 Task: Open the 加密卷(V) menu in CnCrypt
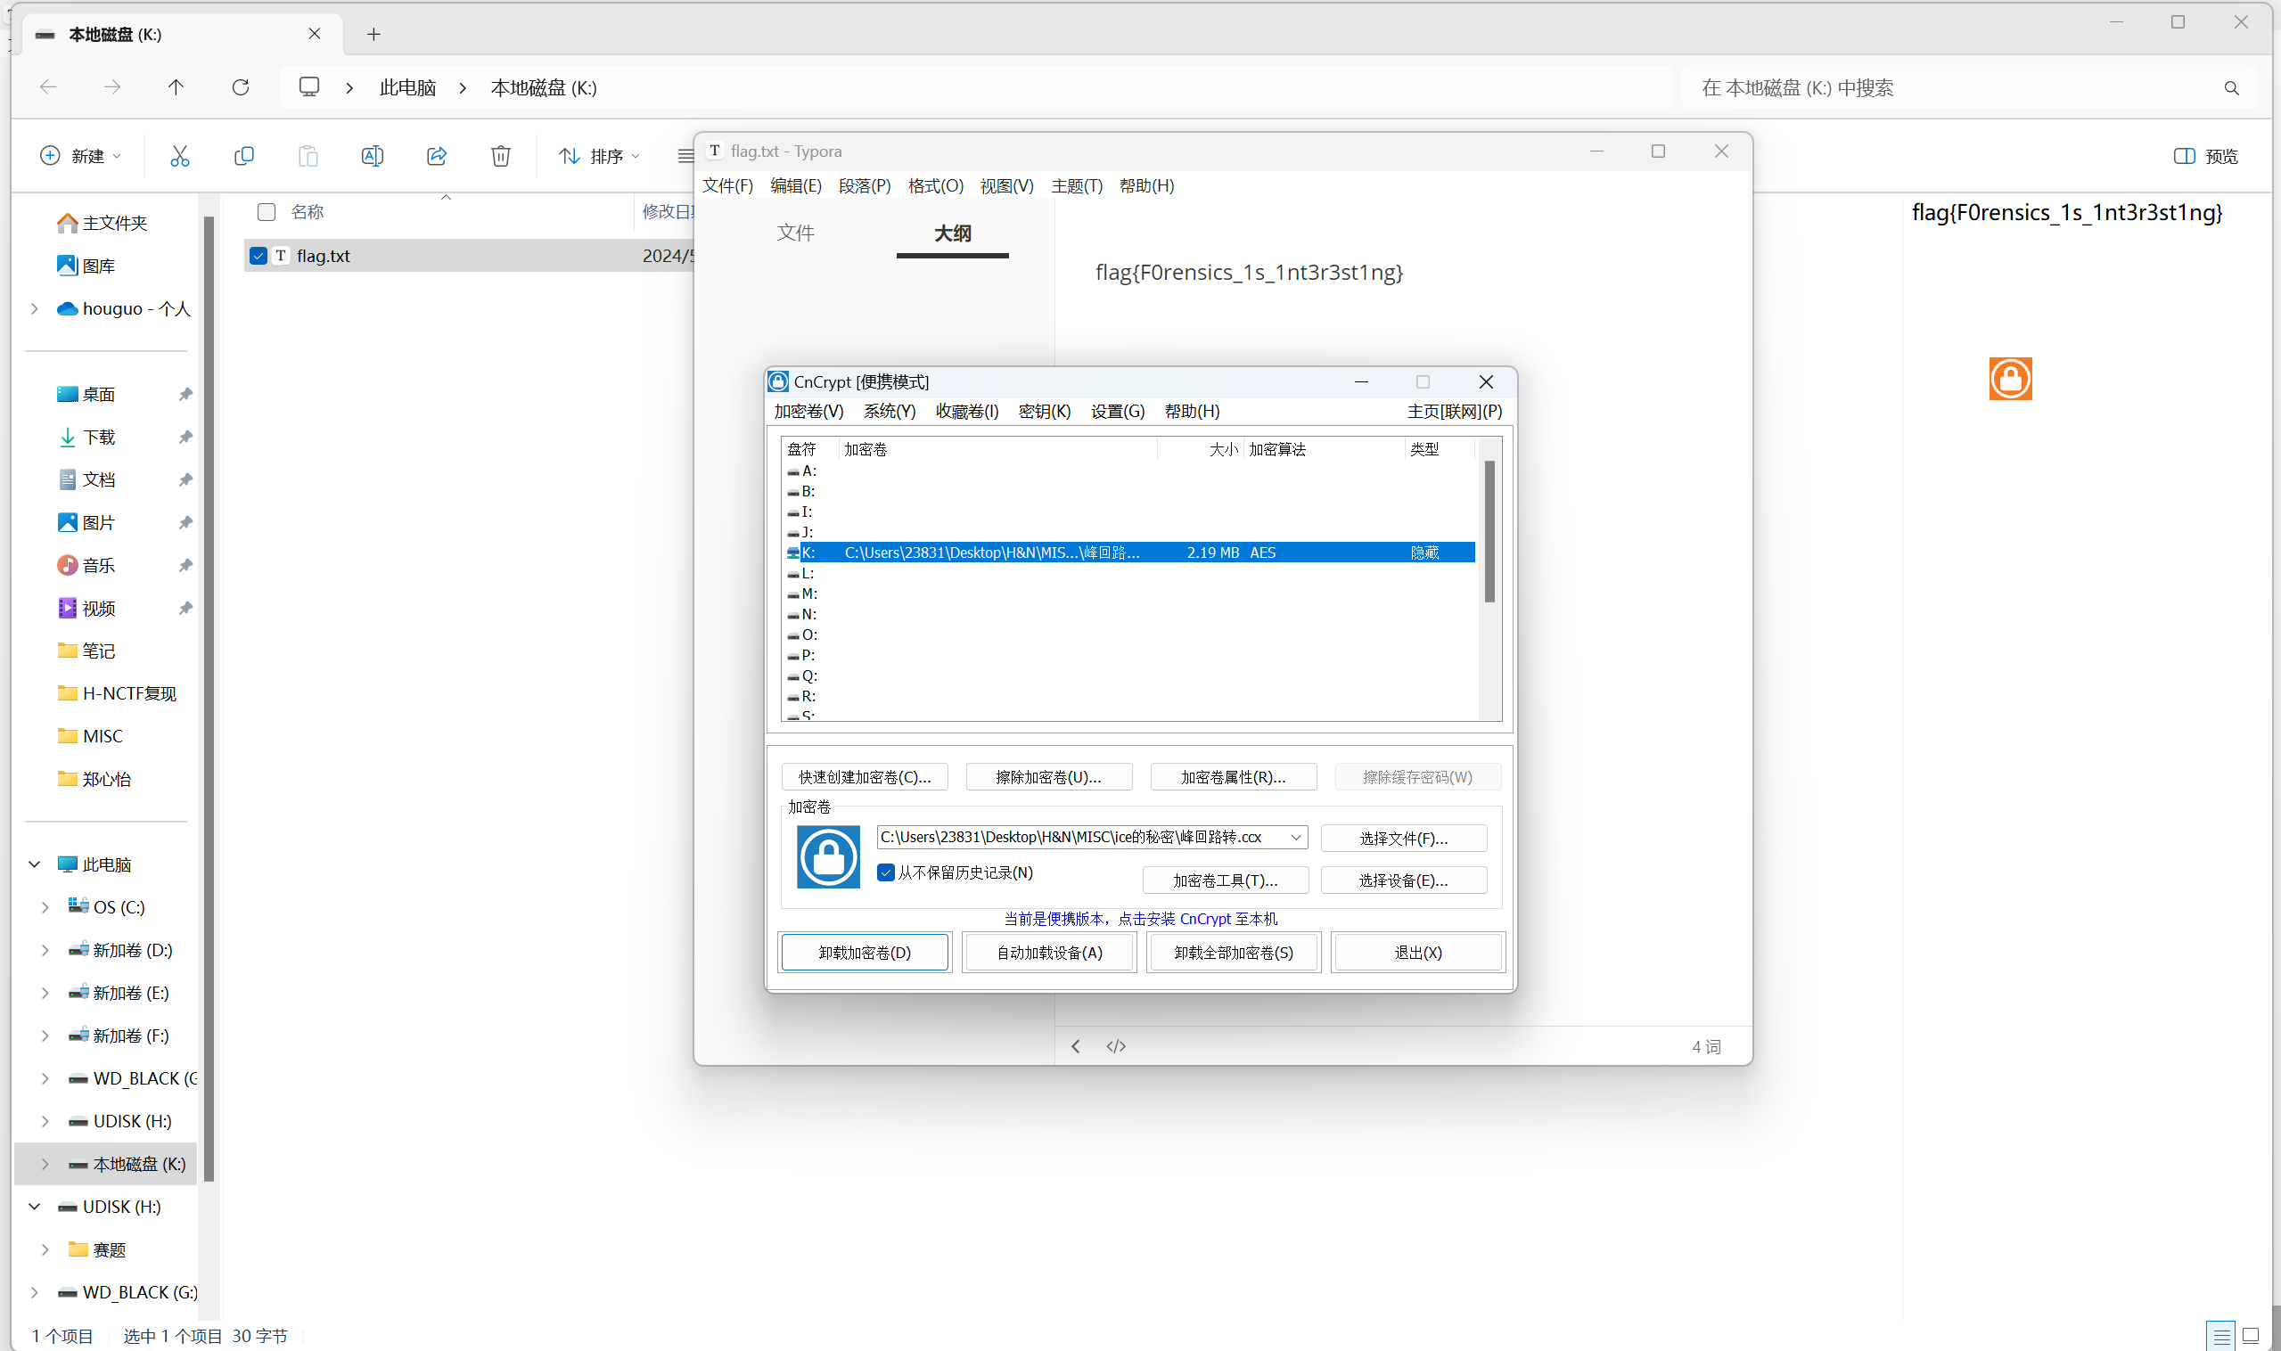click(x=808, y=411)
